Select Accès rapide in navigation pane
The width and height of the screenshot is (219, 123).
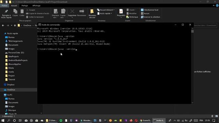click(12, 33)
